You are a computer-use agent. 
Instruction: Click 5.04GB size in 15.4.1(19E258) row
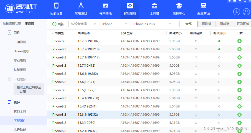[x=174, y=98]
